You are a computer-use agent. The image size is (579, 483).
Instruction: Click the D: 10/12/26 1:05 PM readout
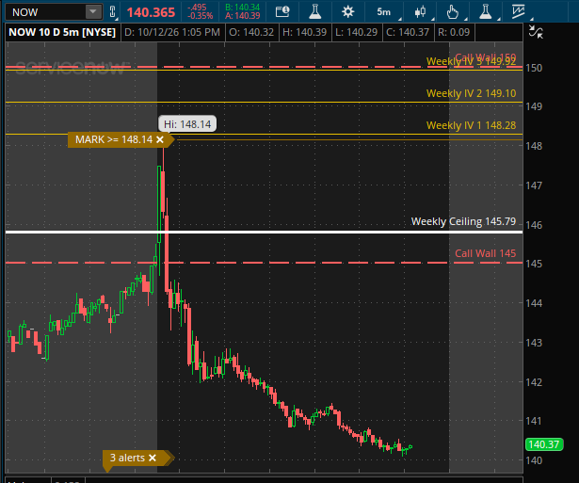tap(172, 32)
